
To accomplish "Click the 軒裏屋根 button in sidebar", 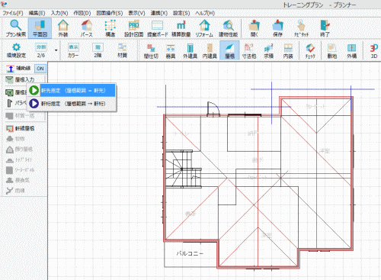I will click(x=21, y=128).
